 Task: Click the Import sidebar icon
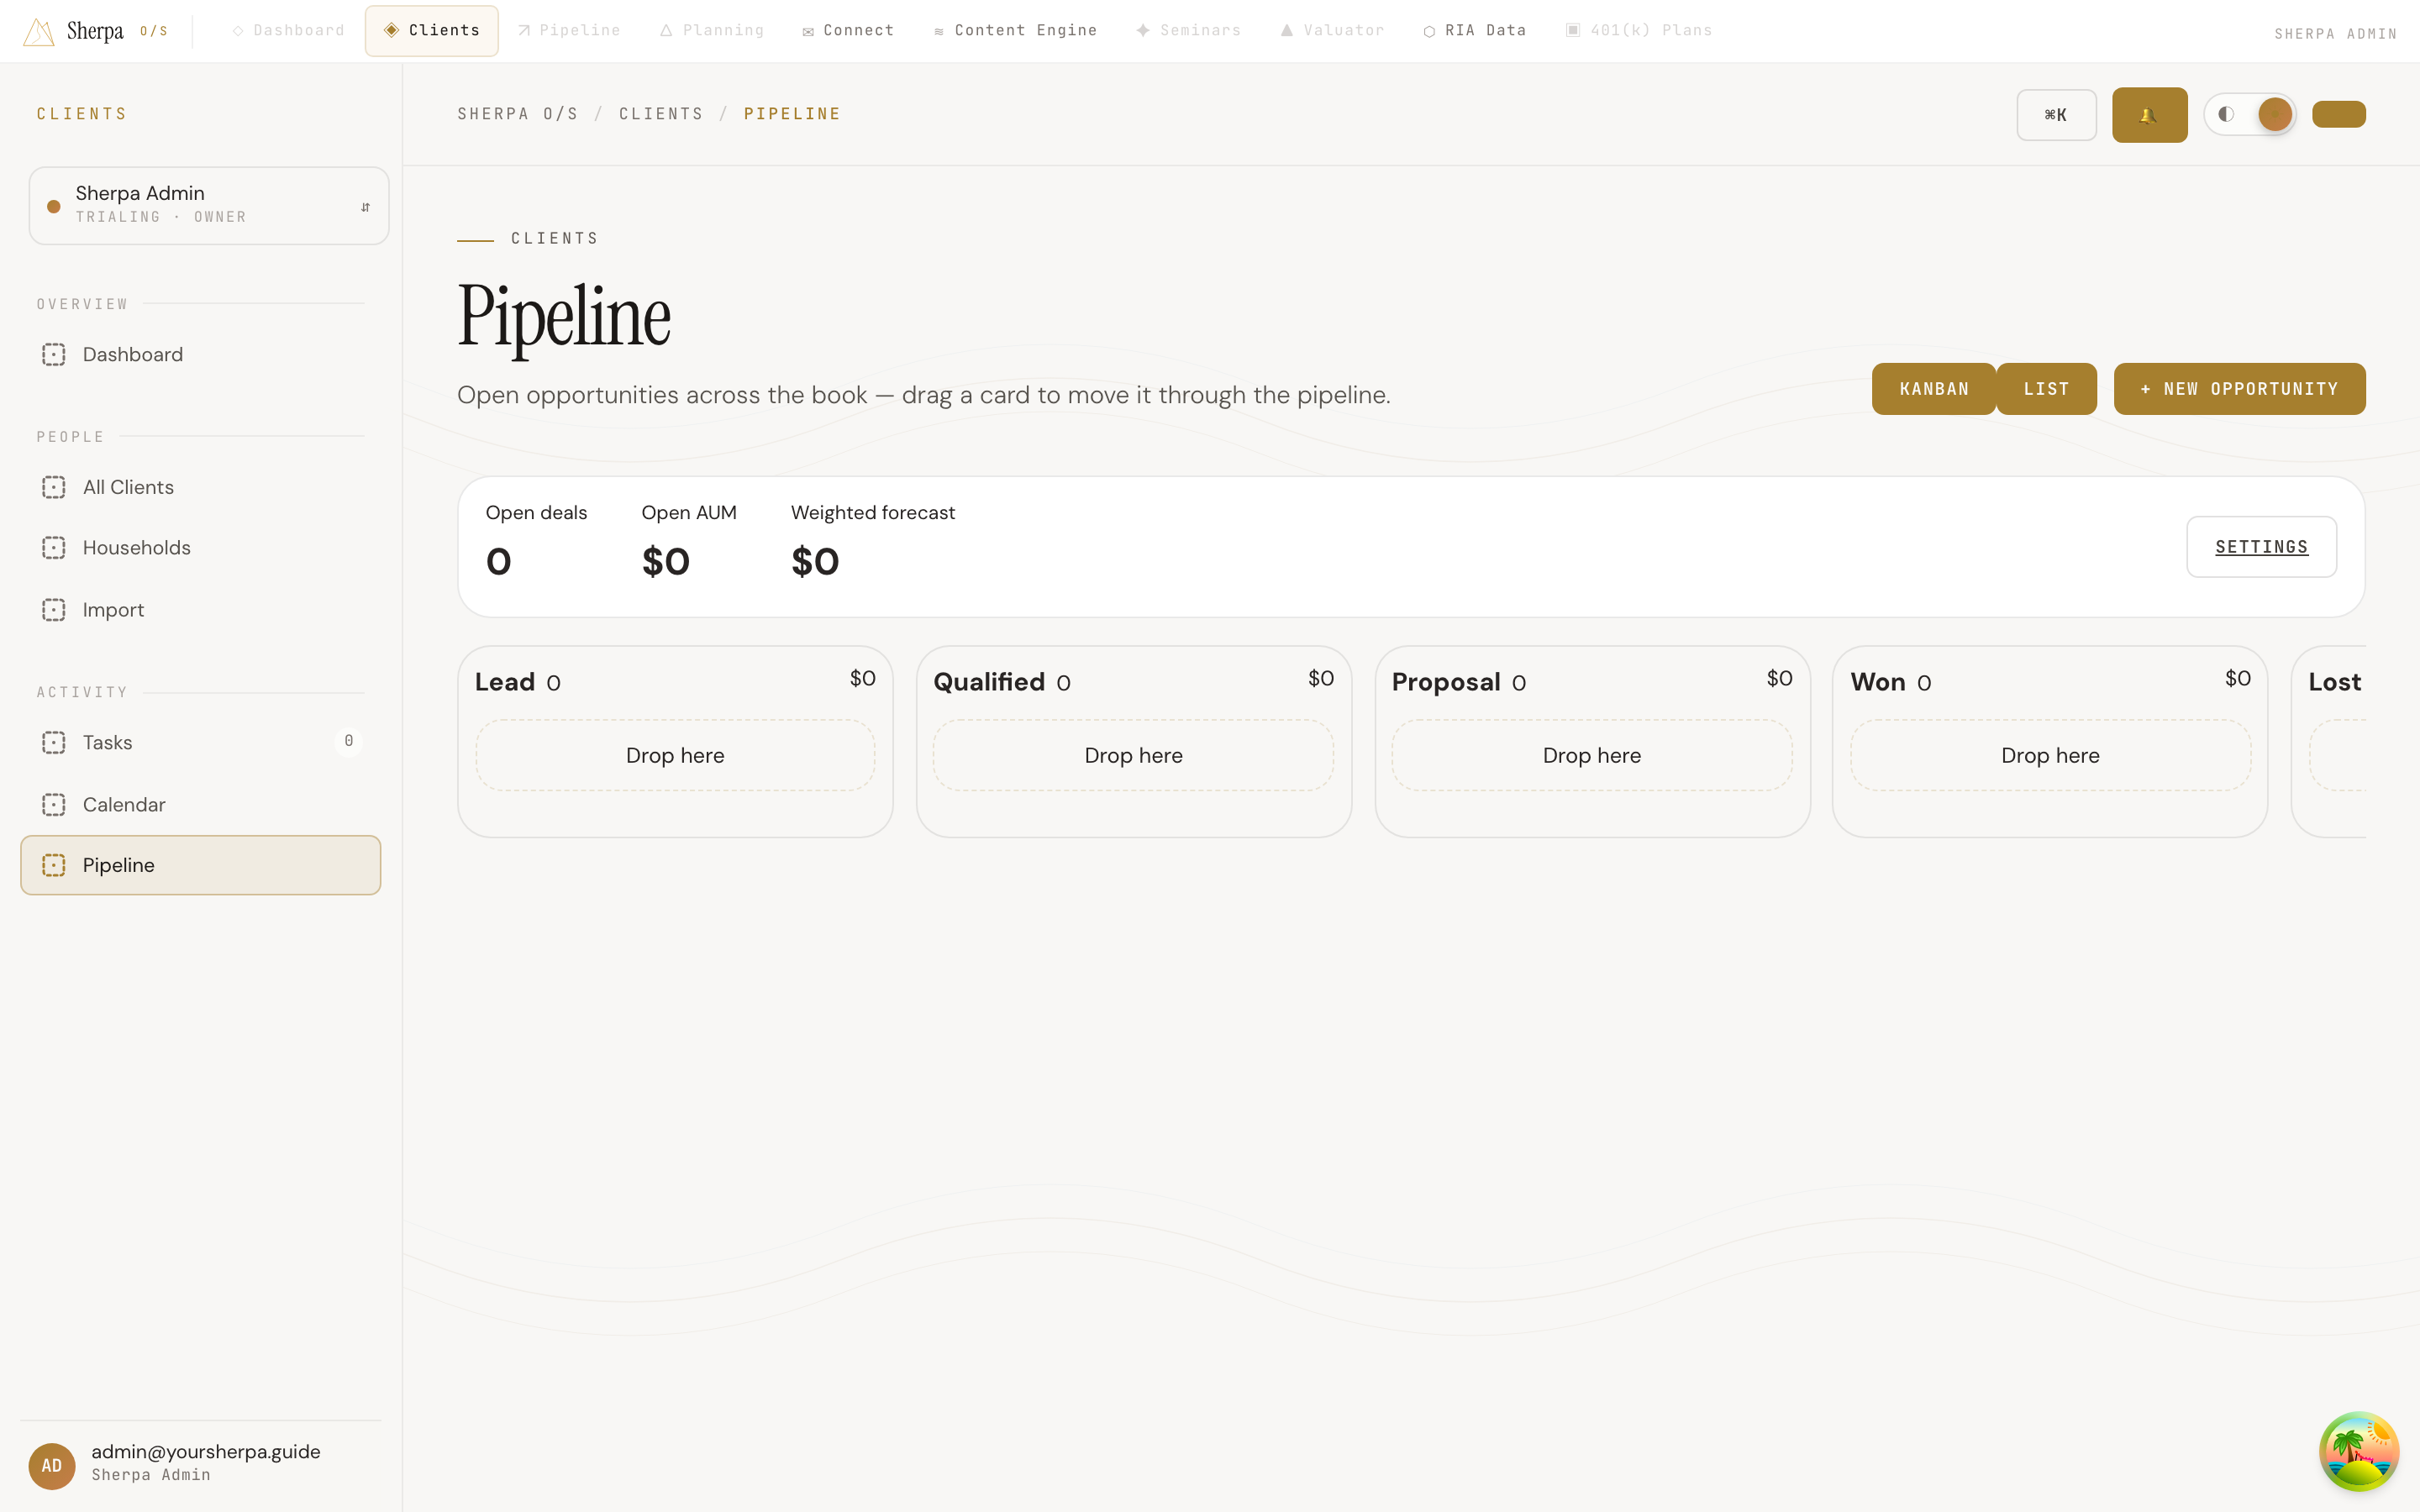pos(54,610)
